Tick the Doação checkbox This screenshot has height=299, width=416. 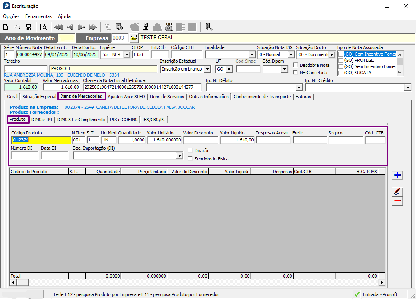coord(190,151)
